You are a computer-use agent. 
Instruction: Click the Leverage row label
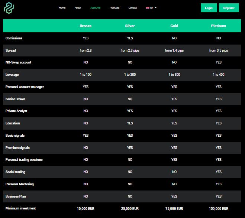pos(12,75)
